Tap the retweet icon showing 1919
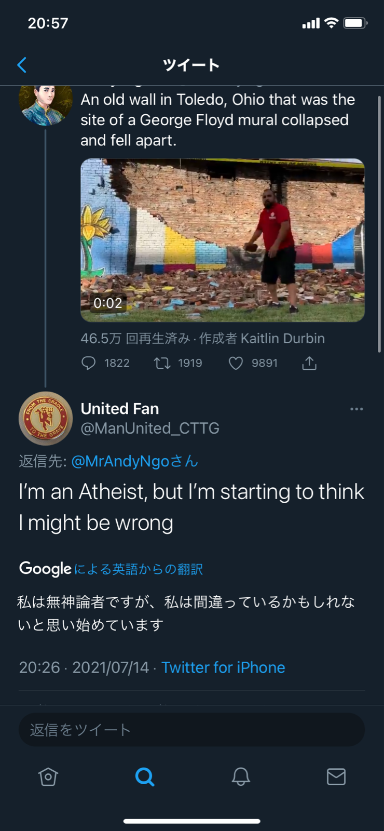 pyautogui.click(x=162, y=363)
